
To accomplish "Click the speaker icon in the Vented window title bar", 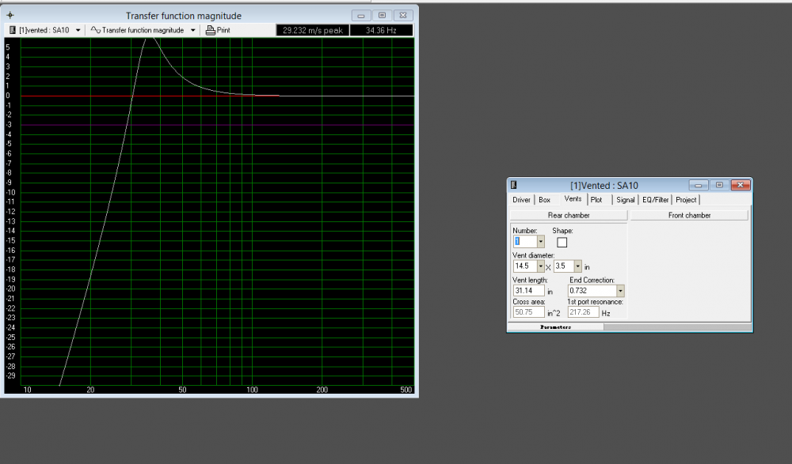I will (514, 185).
